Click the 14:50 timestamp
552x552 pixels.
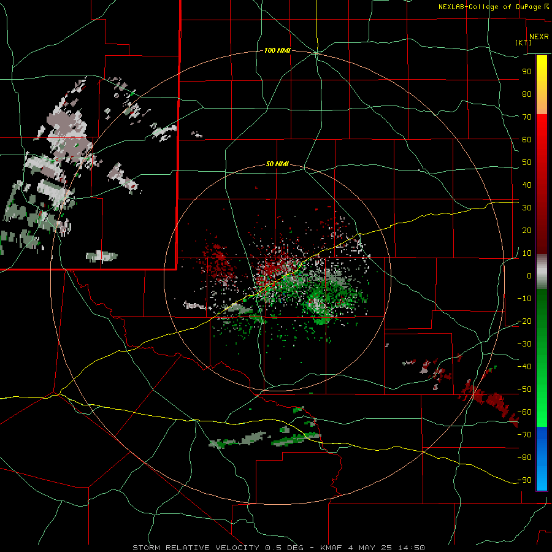tap(411, 548)
